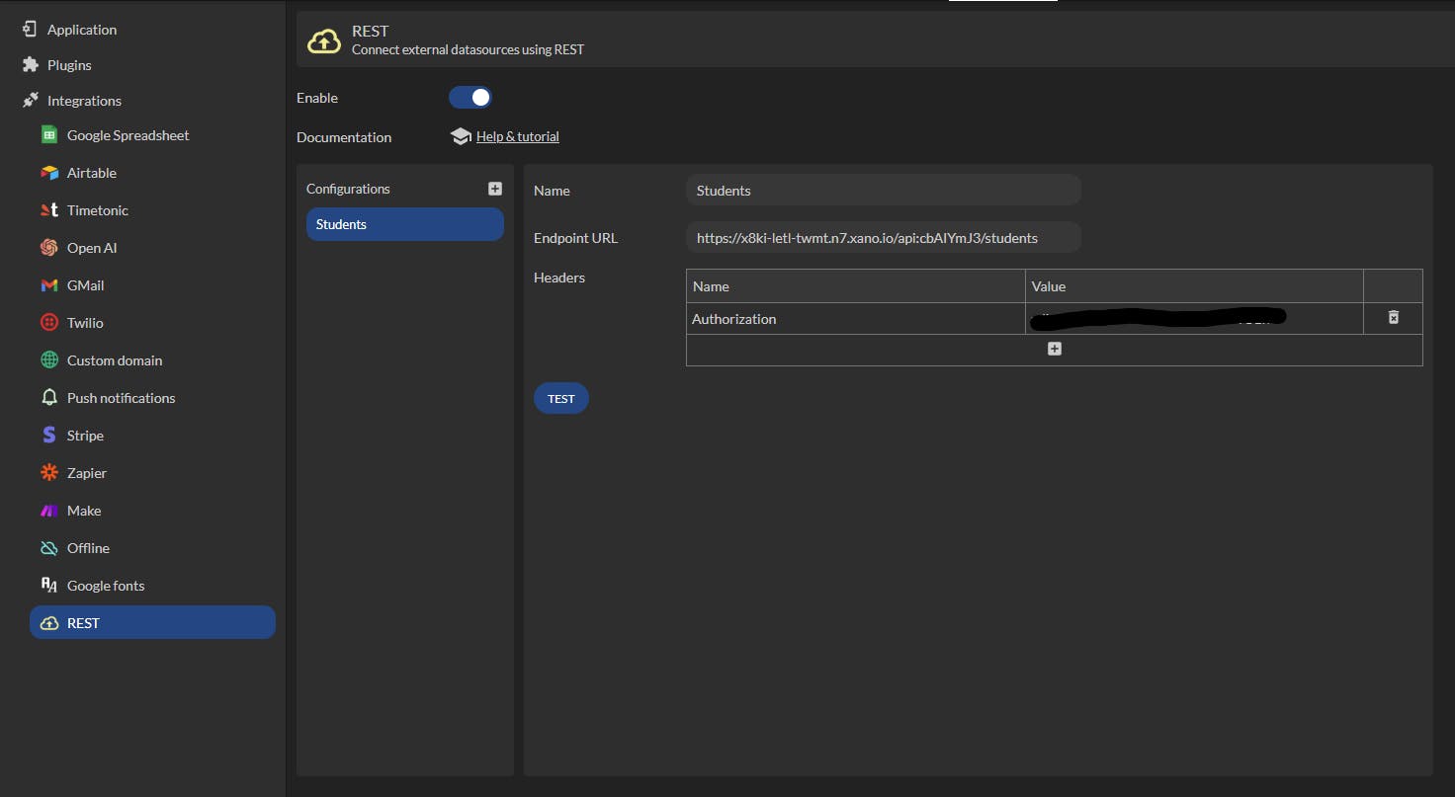Delete the Authorization header row

pyautogui.click(x=1393, y=318)
